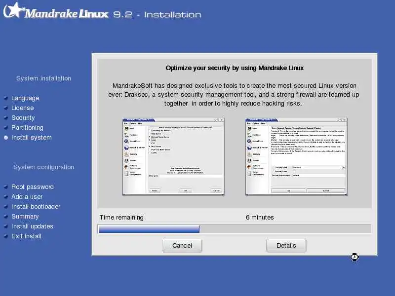395x296 pixels.
Task: Click the bullet beside Security
Action: click(x=6, y=118)
